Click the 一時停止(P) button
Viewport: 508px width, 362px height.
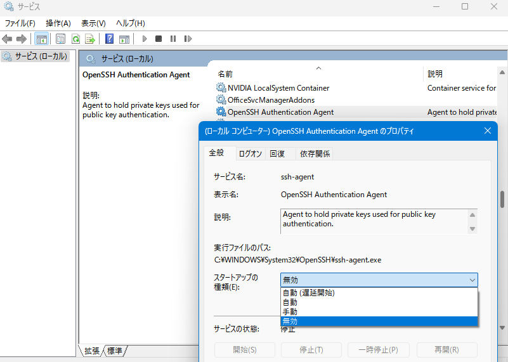point(379,350)
